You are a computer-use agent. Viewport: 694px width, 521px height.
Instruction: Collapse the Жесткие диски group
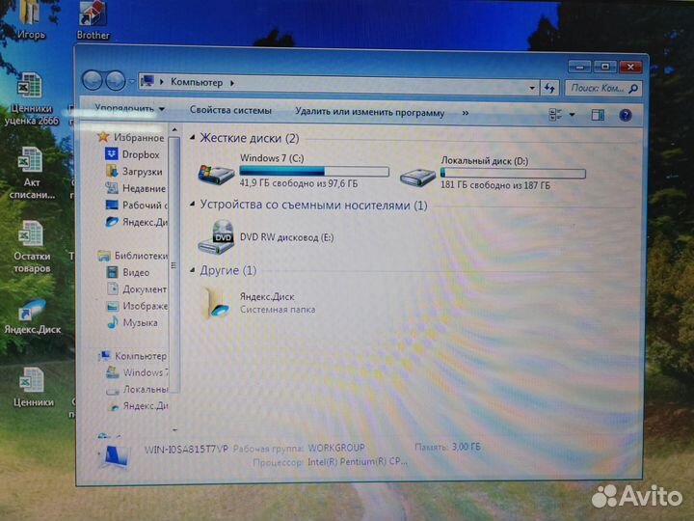pos(192,138)
